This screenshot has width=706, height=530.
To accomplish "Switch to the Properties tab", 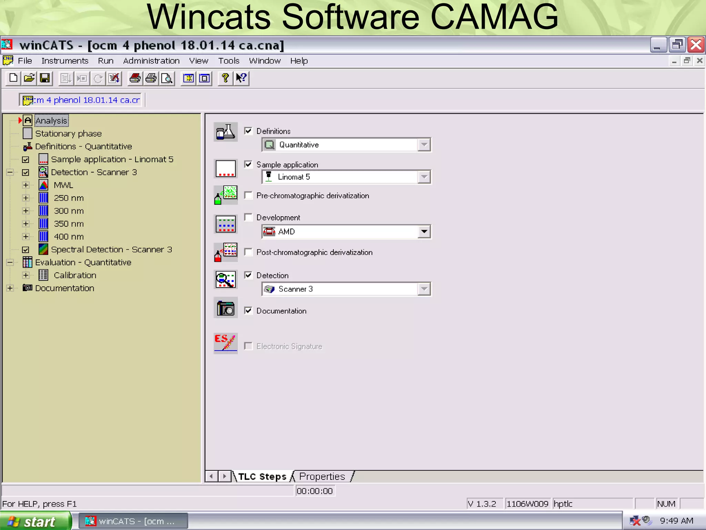I will 322,477.
